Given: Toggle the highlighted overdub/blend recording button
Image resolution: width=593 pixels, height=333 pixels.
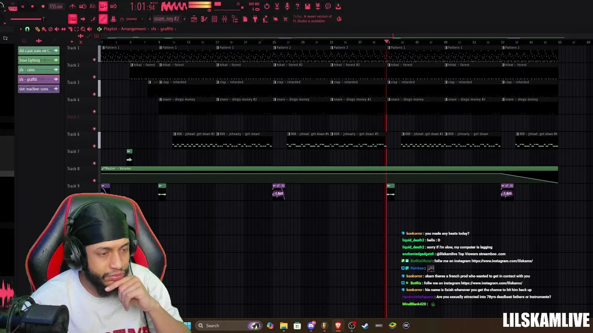Looking at the screenshot, I should (103, 6).
